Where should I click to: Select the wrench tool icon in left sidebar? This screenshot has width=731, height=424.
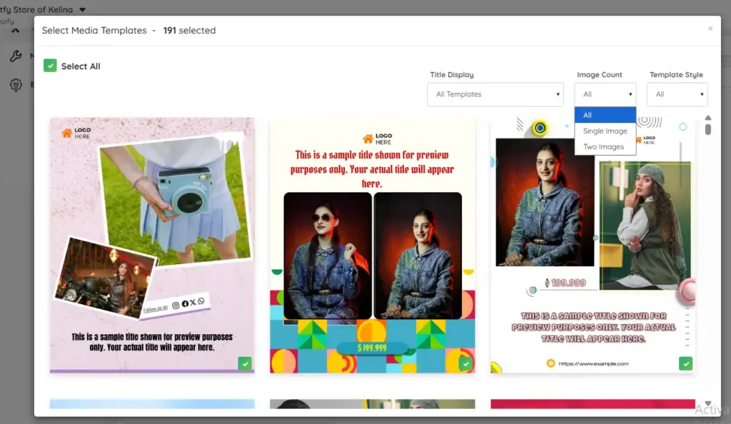tap(16, 55)
